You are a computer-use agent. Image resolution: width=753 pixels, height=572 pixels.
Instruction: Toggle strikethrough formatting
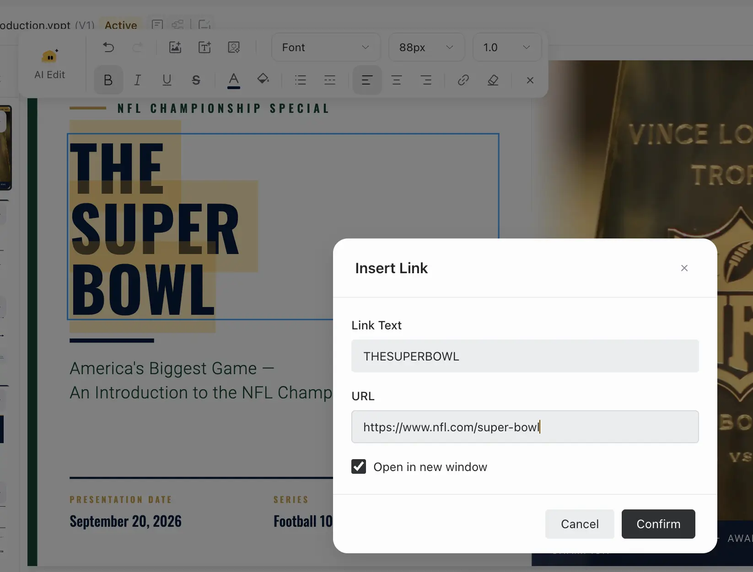(196, 80)
